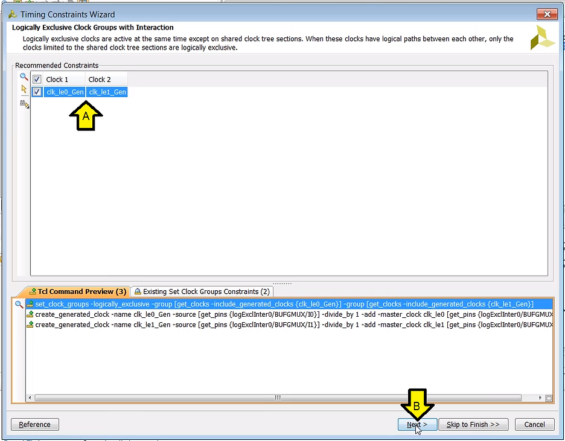
Task: Click the Next button
Action: [x=417, y=424]
